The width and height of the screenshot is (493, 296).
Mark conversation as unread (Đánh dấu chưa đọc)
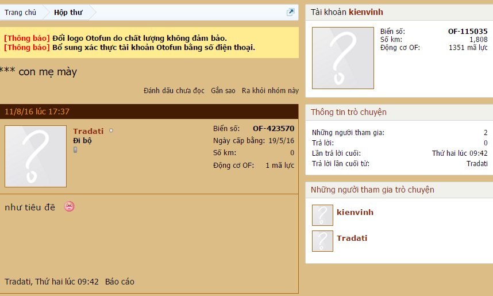174,91
